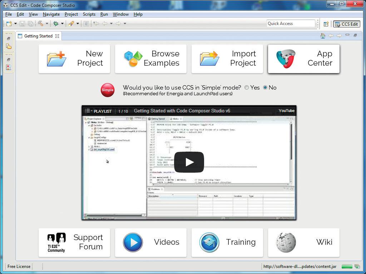The width and height of the screenshot is (366, 274).
Task: Click the Free License status text
Action: click(x=19, y=266)
